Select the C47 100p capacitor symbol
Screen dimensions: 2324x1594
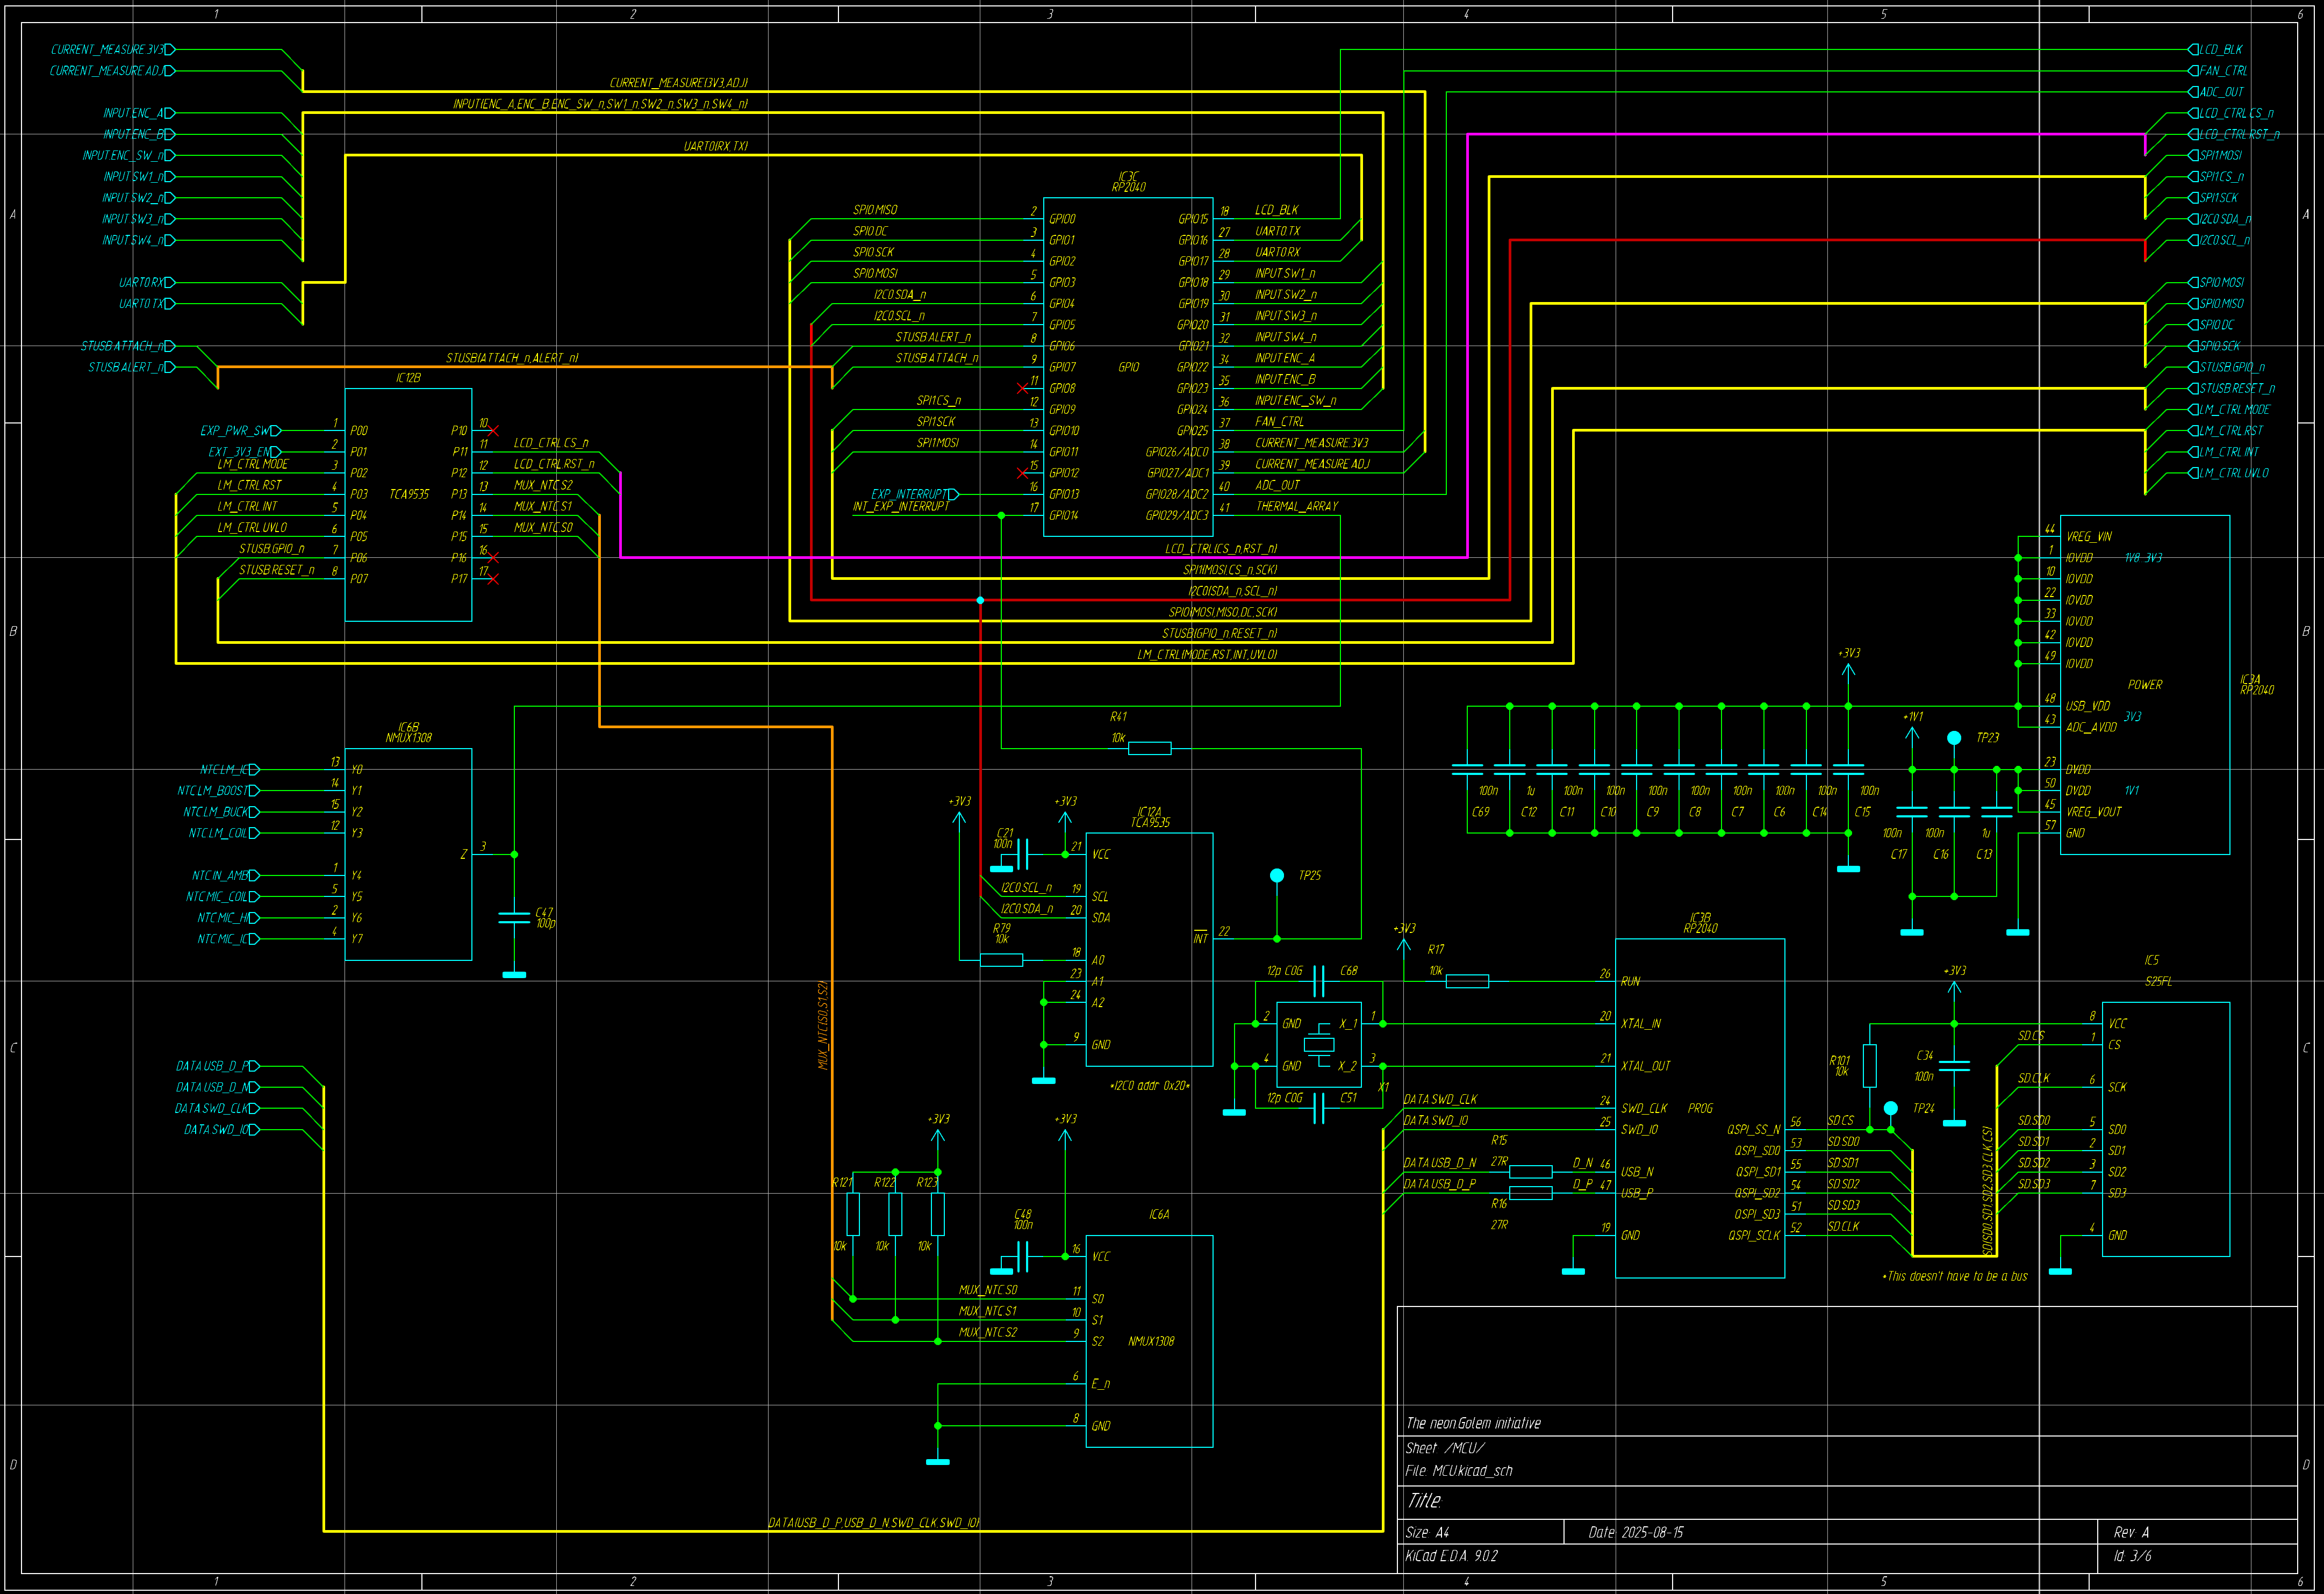click(x=514, y=918)
